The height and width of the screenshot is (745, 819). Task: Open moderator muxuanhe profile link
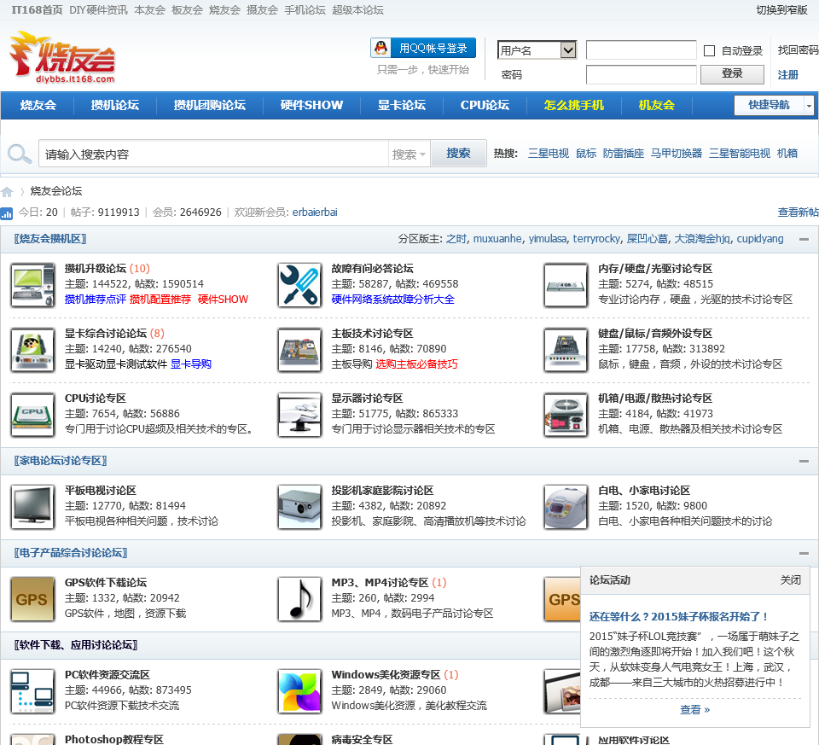(x=497, y=239)
